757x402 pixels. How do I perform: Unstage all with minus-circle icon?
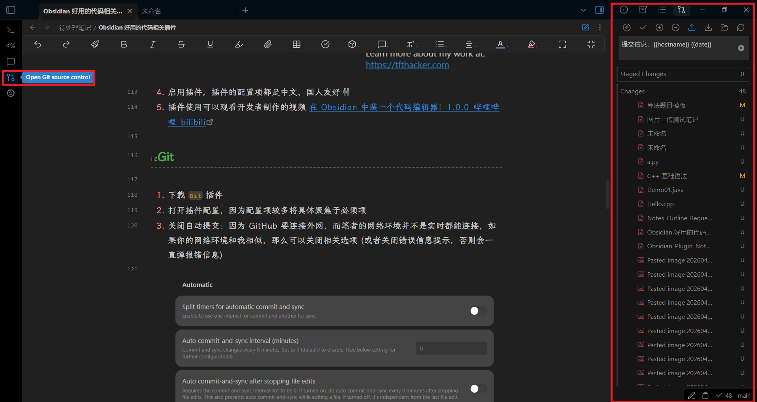pyautogui.click(x=675, y=27)
